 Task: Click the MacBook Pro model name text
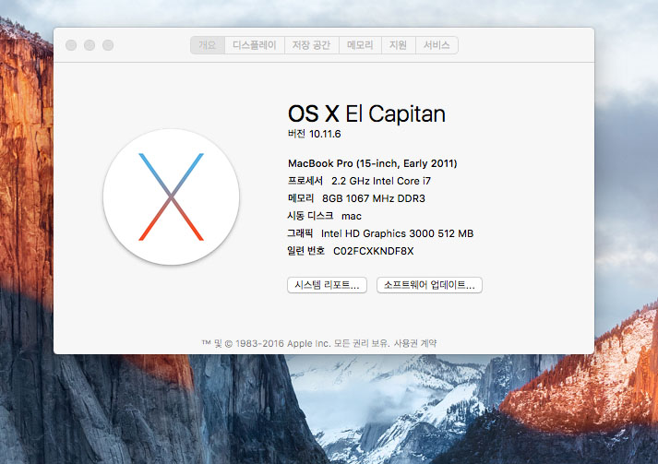tap(372, 163)
